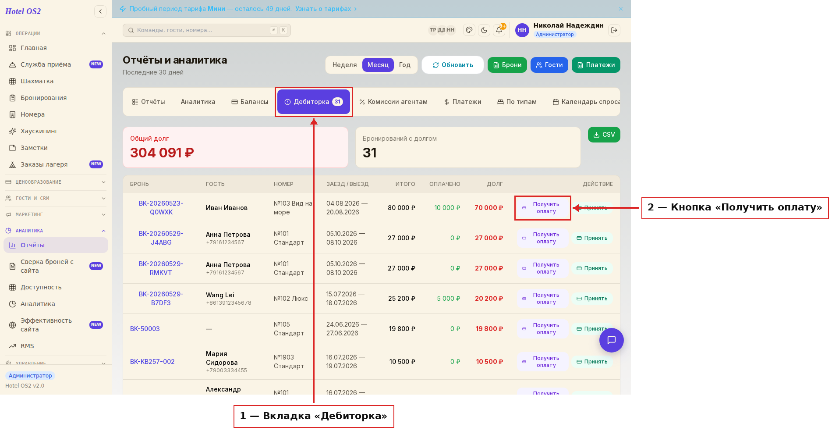Viewport: 839px width, 438px height.
Task: Switch period to Год
Action: click(x=405, y=65)
